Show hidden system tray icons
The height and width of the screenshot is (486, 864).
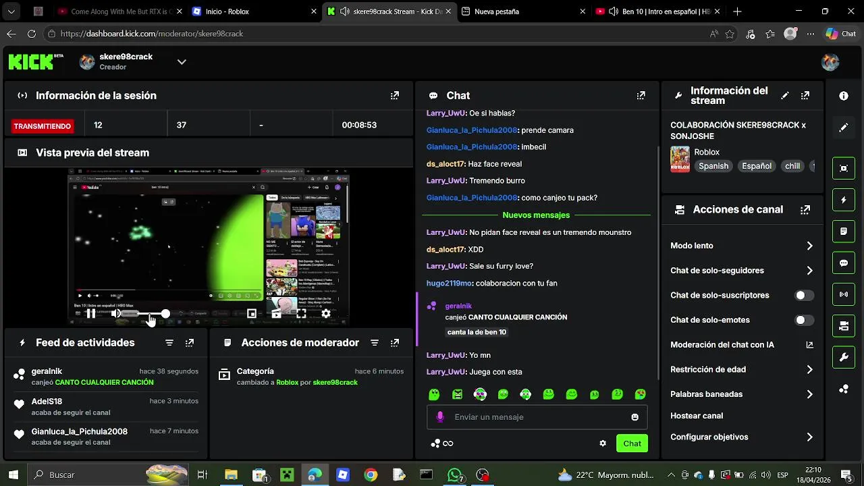pyautogui.click(x=671, y=475)
